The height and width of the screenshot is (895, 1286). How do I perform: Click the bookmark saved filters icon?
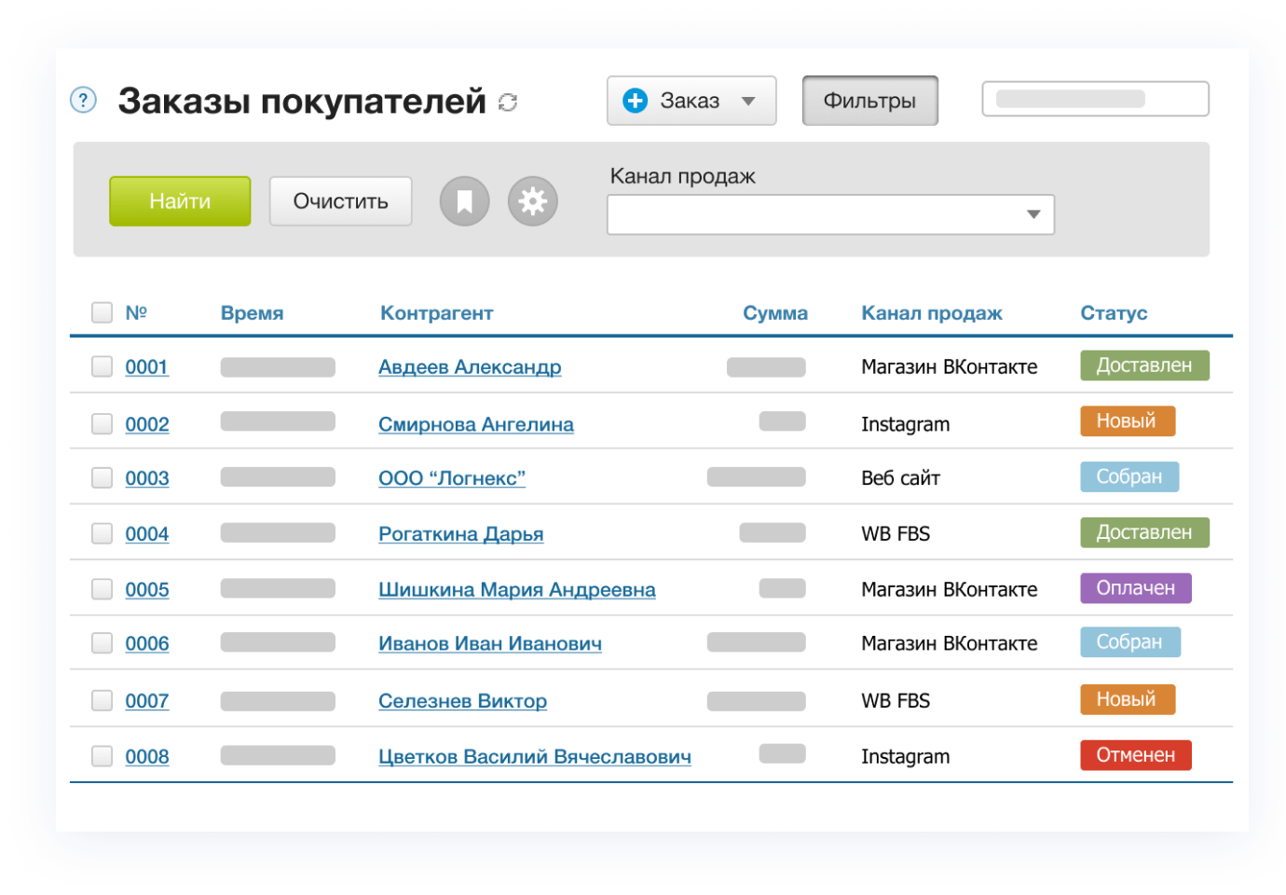click(464, 201)
